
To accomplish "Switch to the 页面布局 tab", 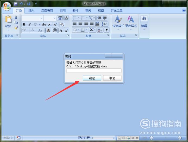I will [47, 11].
